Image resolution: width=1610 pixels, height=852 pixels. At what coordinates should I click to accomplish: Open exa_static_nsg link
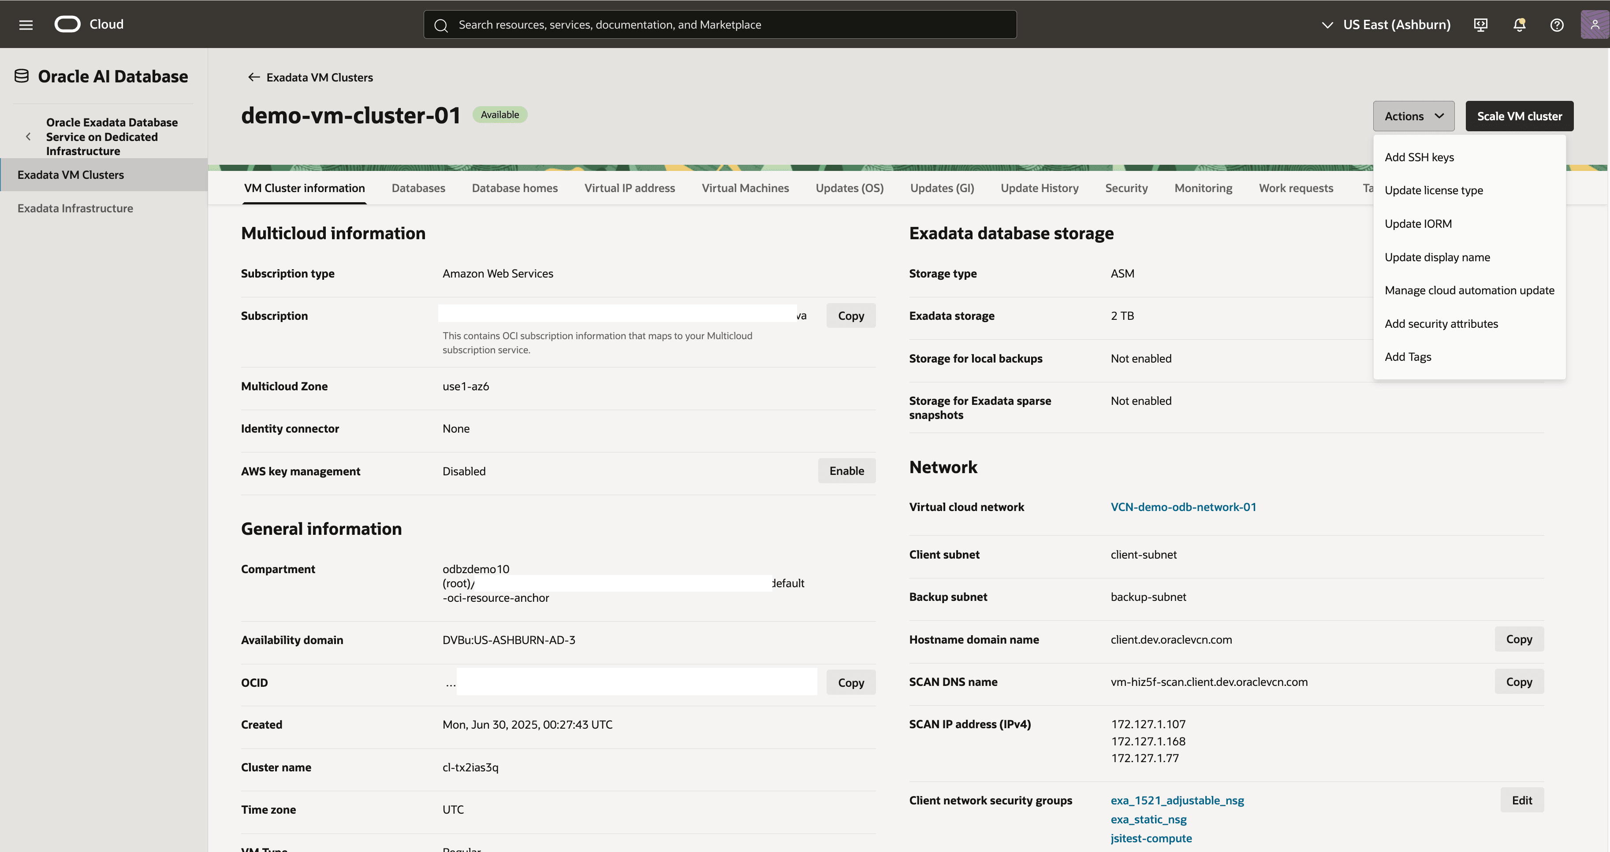coord(1148,819)
